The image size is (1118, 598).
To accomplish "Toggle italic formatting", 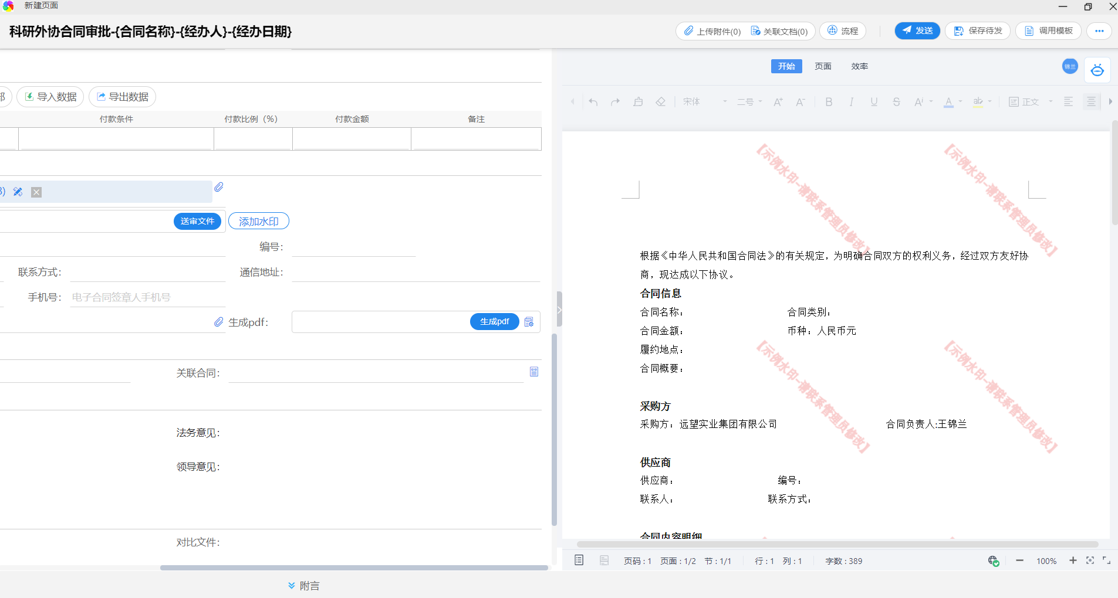I will [851, 102].
